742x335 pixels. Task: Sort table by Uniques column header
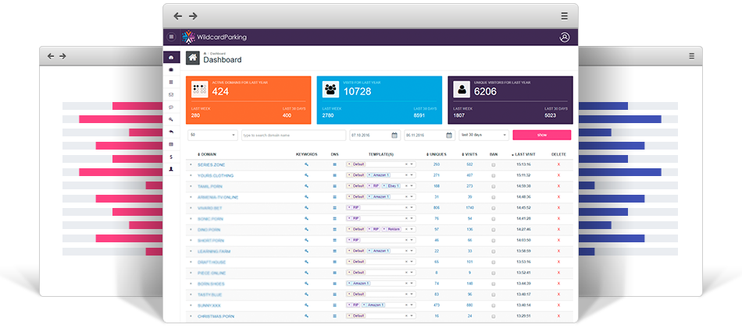(x=436, y=154)
